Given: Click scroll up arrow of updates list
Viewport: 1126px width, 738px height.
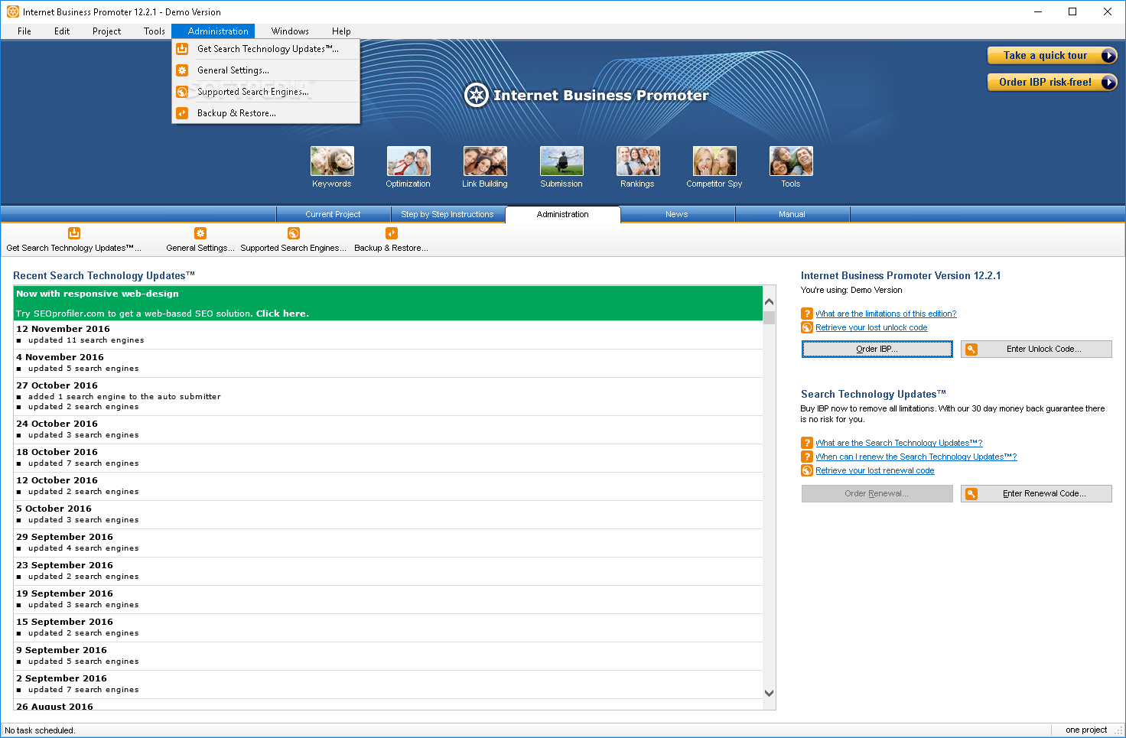Looking at the screenshot, I should point(770,301).
